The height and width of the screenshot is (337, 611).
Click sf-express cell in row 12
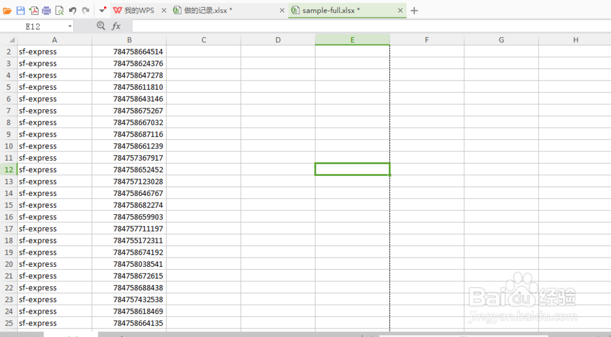tap(54, 170)
